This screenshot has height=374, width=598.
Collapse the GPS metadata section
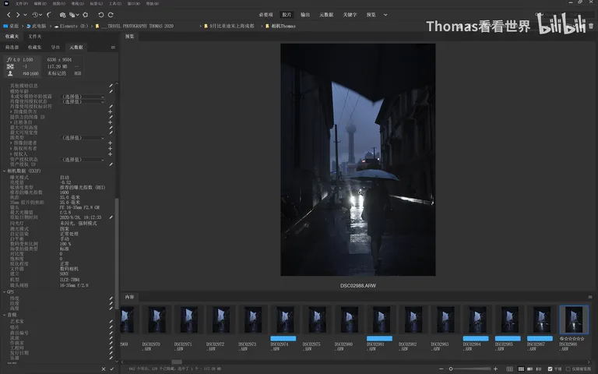pos(4,292)
